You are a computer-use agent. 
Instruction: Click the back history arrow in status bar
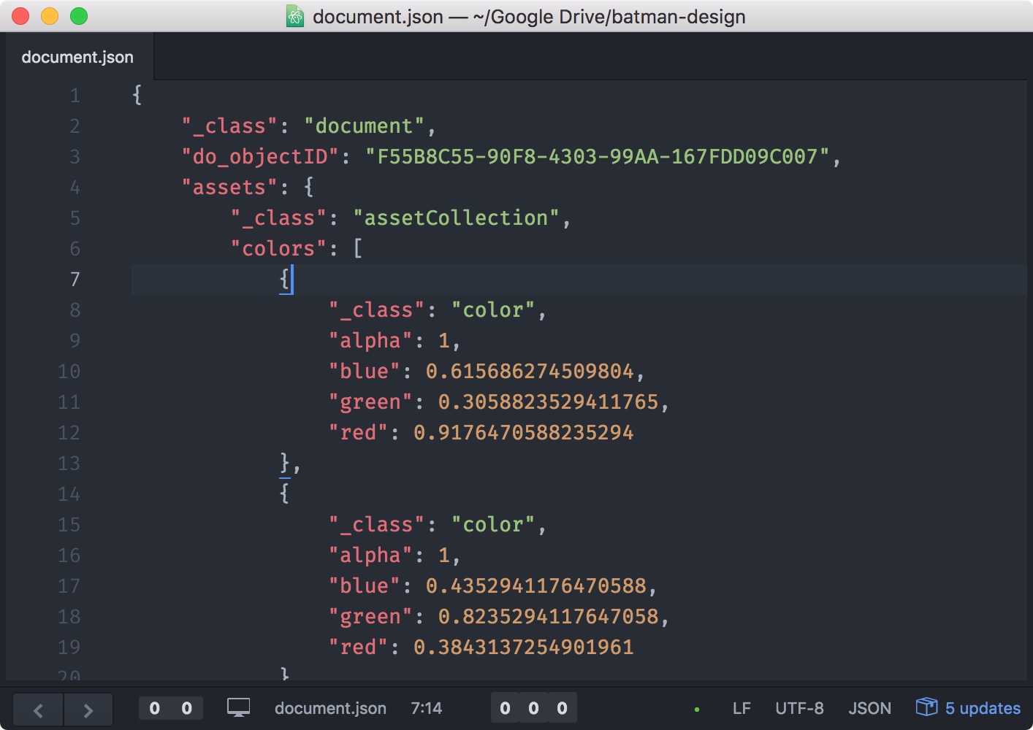(x=37, y=709)
